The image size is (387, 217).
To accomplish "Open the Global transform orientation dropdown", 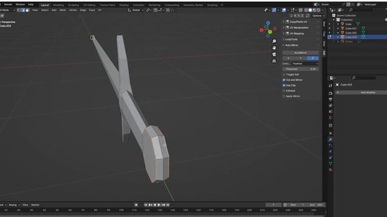I will [135, 10].
